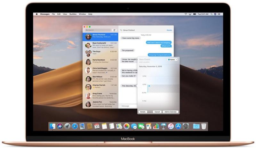Screen dimensions: 256x148
Task: Open Photos pinwheel icon in dock
Action: pos(126,126)
